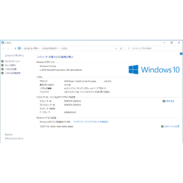Viewport: 183px width, 183px height.
Task: Select コントロール パネル breadcrumb
Action: 31,48
